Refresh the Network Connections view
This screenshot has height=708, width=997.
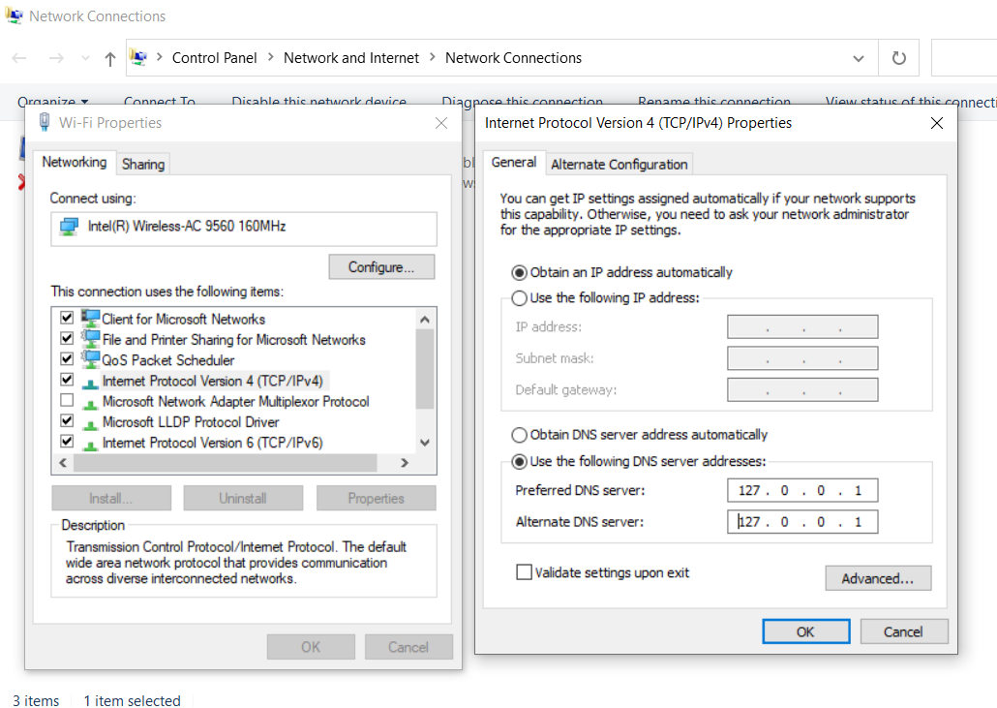pos(898,58)
